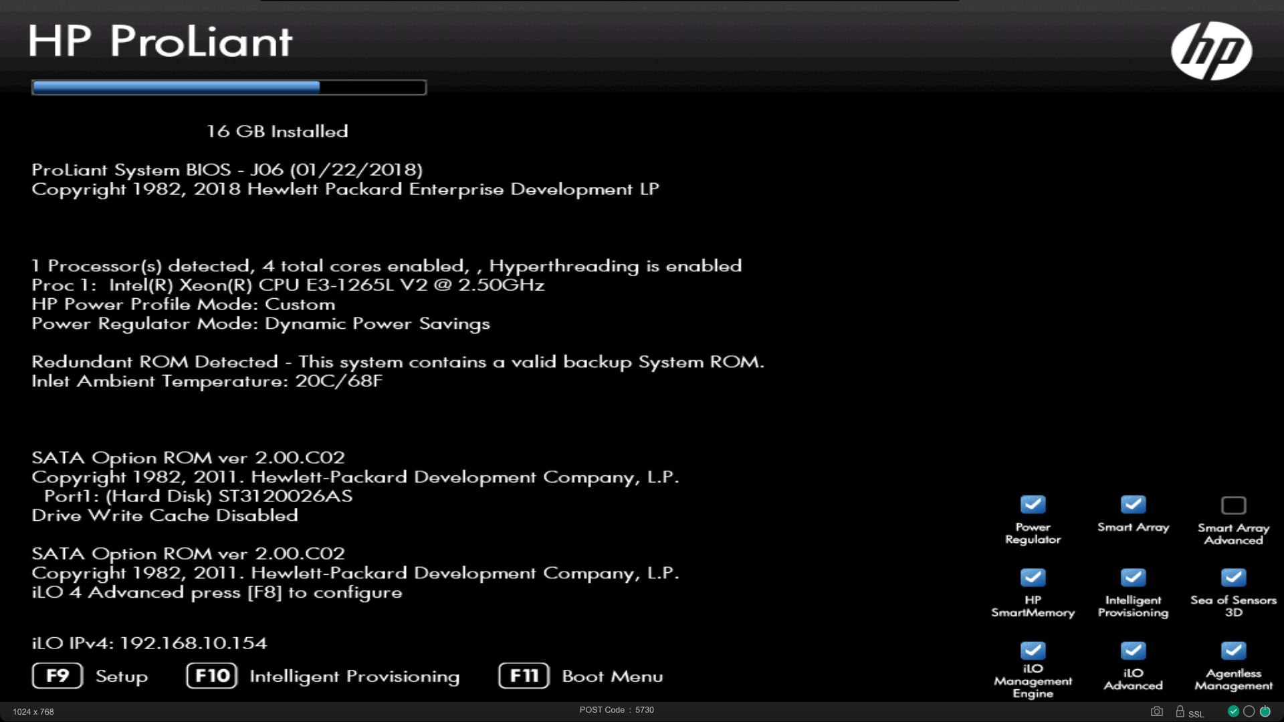1284x722 pixels.
Task: Click the F11 key icon
Action: click(x=524, y=676)
